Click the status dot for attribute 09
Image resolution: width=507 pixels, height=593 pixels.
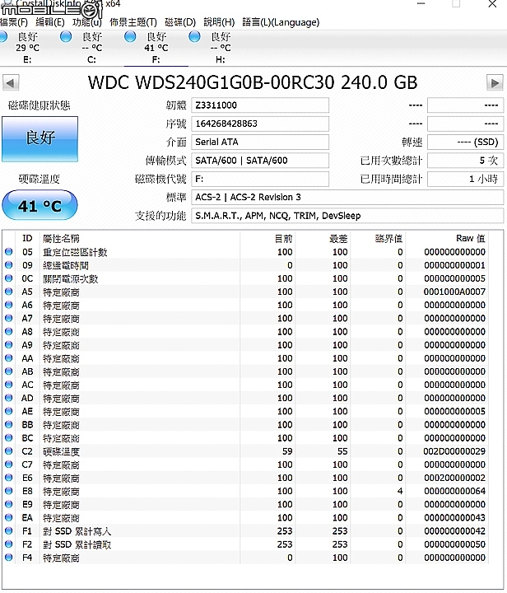(9, 265)
